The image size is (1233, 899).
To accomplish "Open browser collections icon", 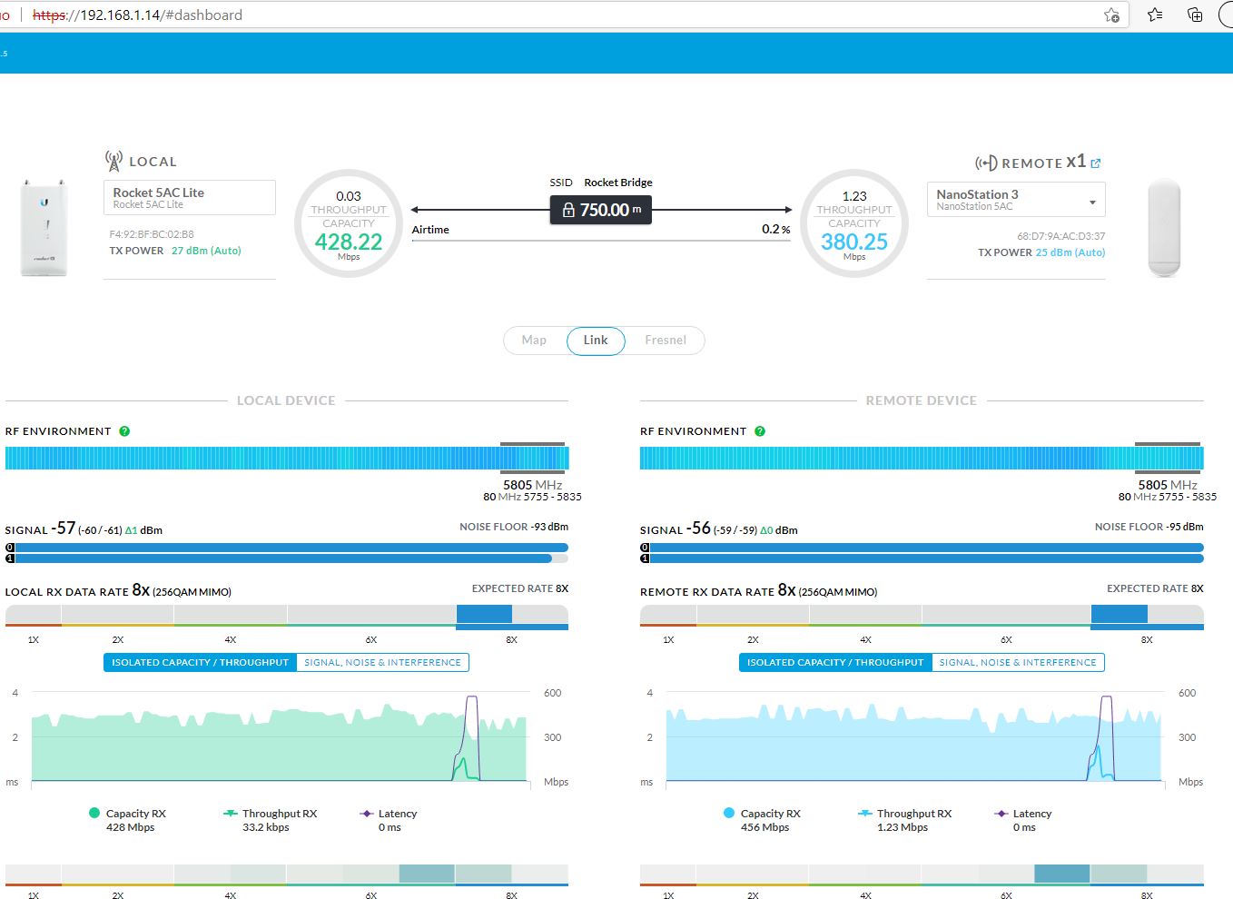I will click(1195, 15).
